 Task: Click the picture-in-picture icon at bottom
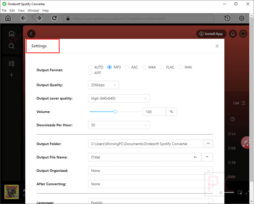(240, 193)
